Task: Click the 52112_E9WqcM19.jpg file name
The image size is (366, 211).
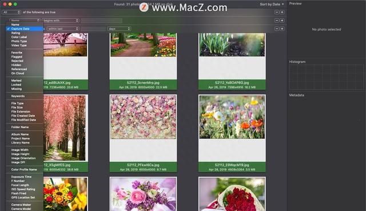Action: click(x=232, y=165)
